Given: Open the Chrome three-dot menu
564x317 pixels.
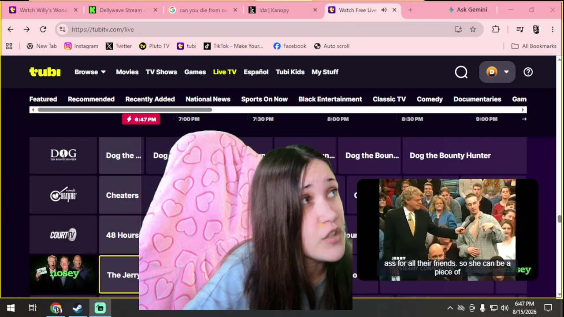Looking at the screenshot, I should 553,29.
